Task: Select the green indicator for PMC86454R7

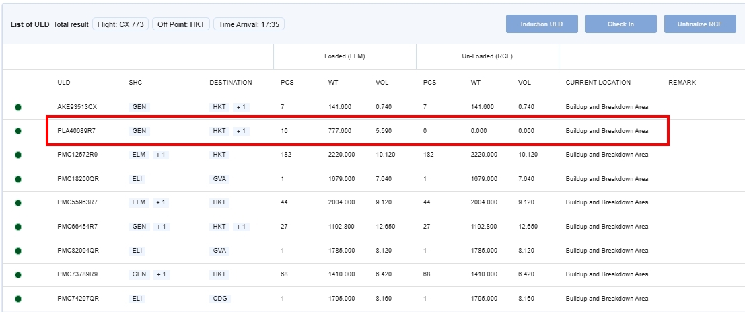Action: 18,227
